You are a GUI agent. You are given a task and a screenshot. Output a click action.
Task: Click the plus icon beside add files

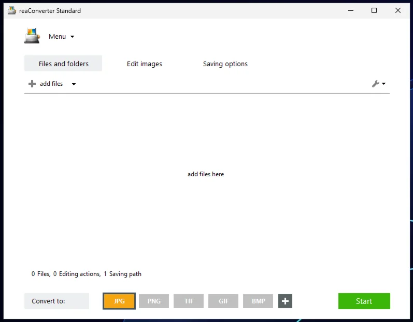tap(32, 84)
